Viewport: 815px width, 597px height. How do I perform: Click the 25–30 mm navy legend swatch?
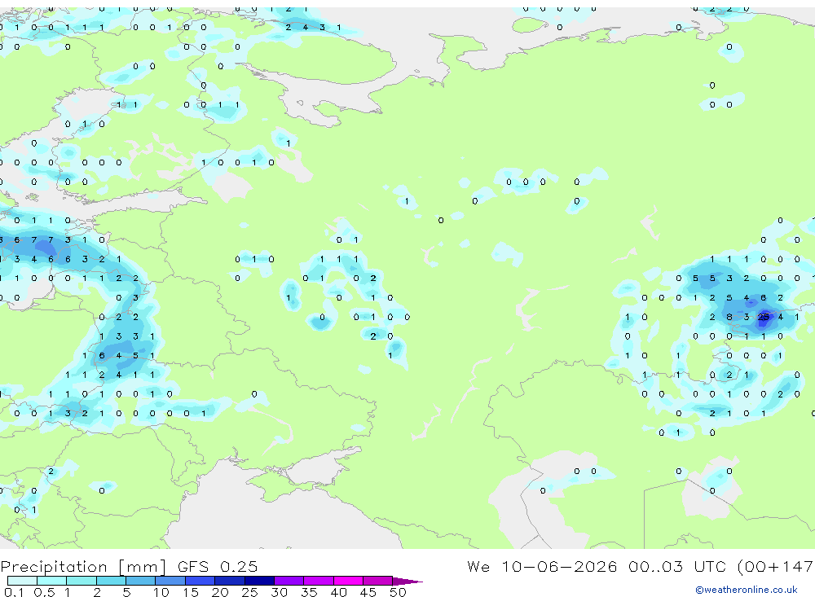click(x=259, y=581)
